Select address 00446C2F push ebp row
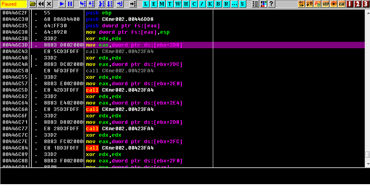 (183, 13)
